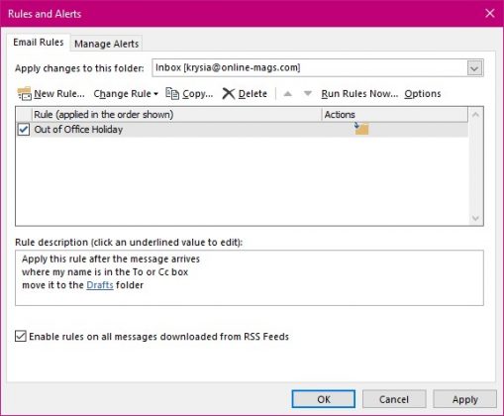Click the rules list scroll-down arrow
This screenshot has width=504, height=416.
coord(475,218)
